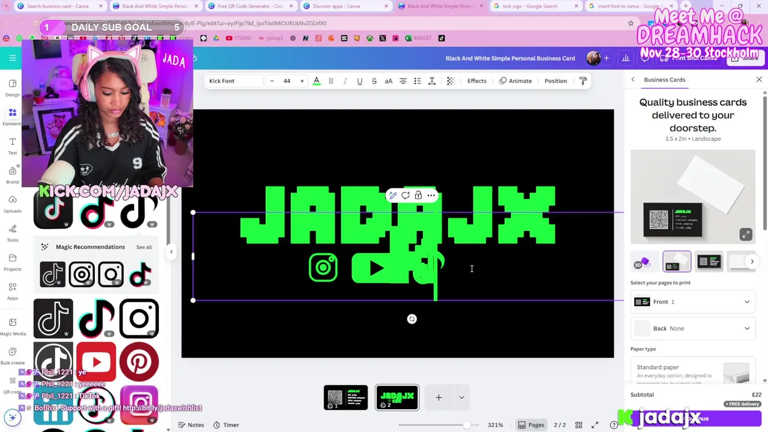768x432 pixels.
Task: Toggle uppercase text (aA)
Action: (388, 81)
